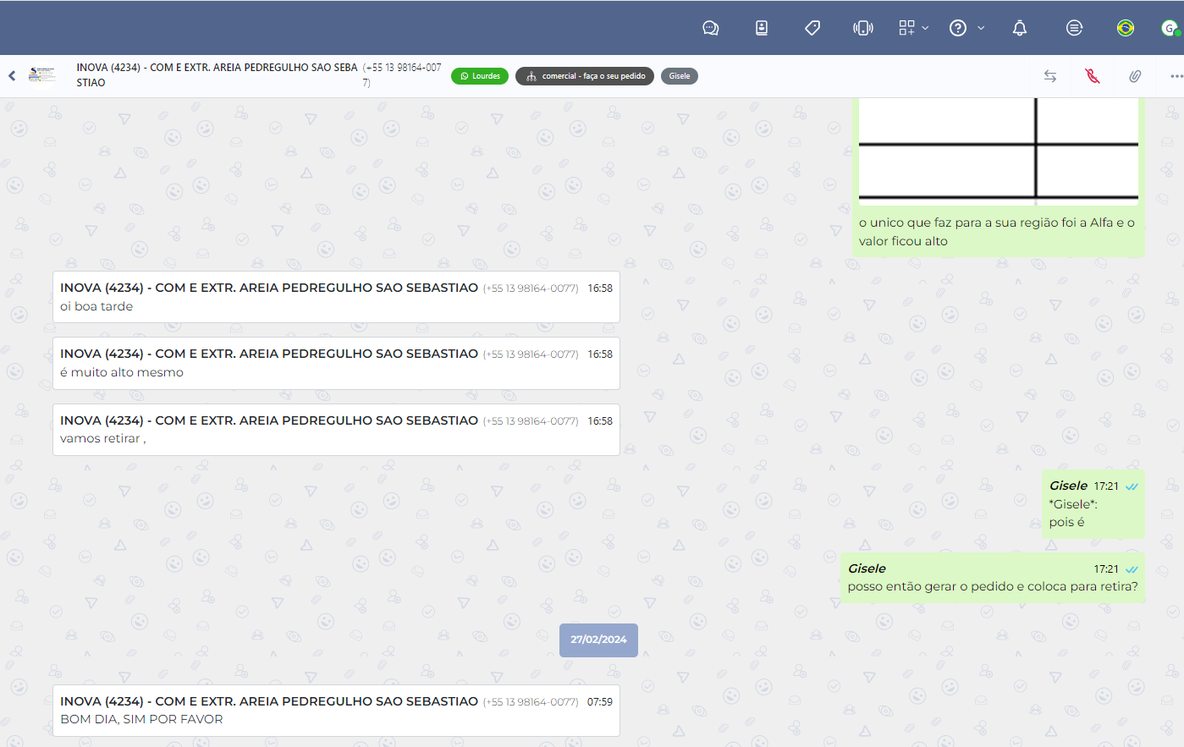Click the red end-attendance icon

pos(1093,76)
